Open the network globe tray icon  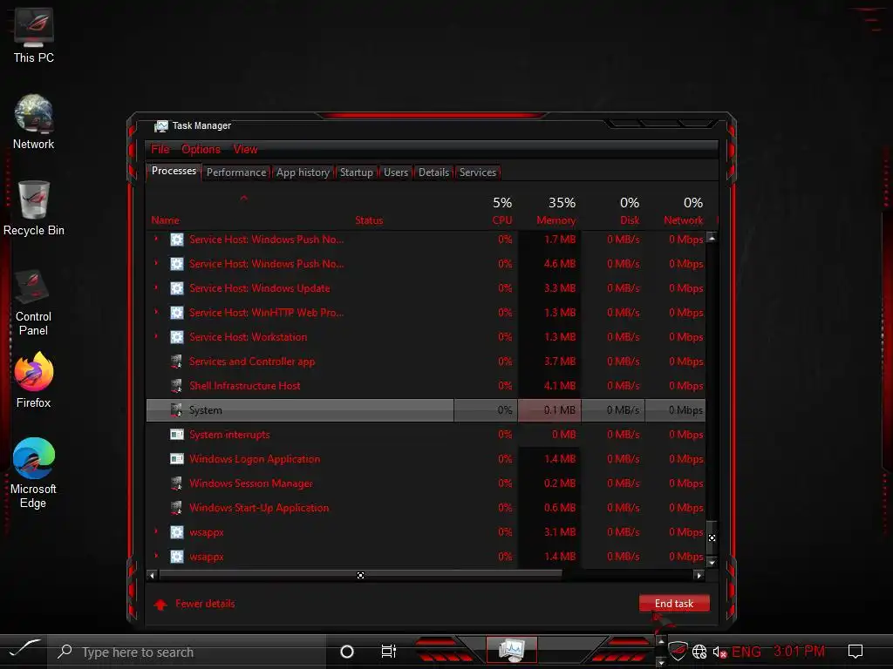(x=699, y=652)
